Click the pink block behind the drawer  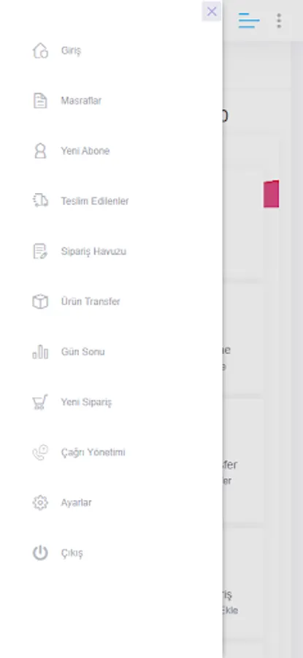coord(271,194)
